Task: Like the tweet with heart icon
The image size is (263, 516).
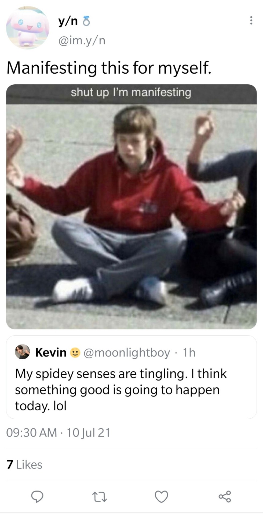Action: 162,497
